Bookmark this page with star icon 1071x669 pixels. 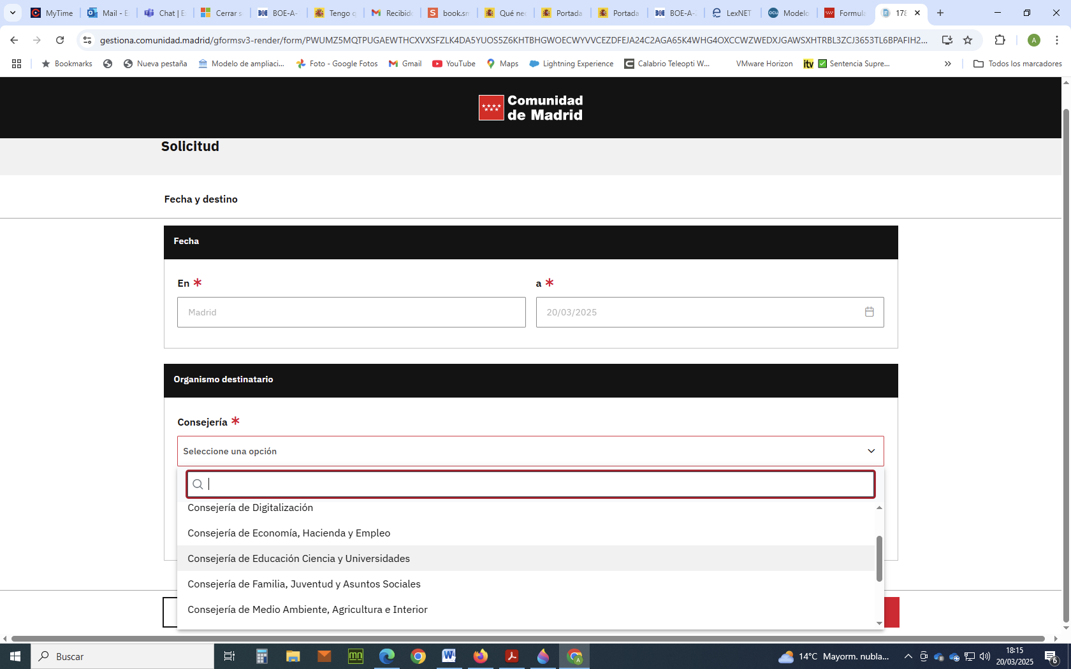[968, 40]
